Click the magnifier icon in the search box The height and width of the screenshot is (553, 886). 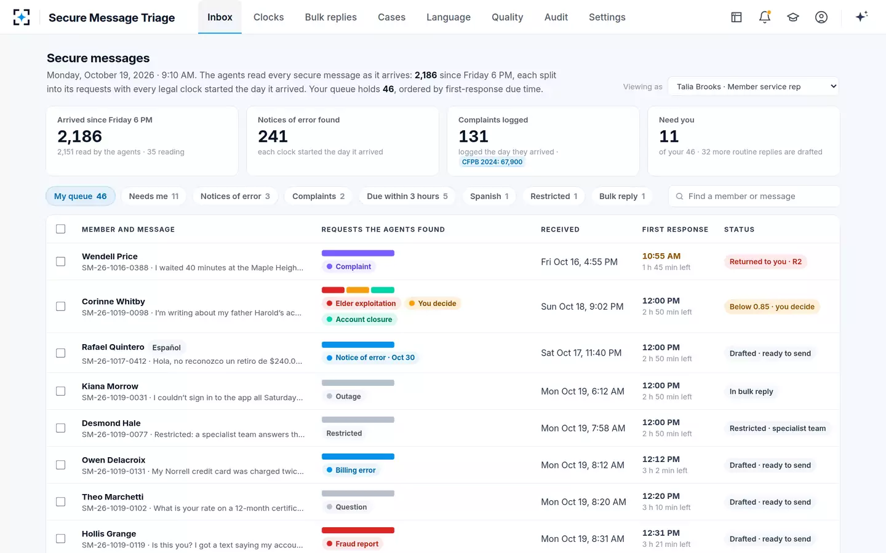[679, 197]
